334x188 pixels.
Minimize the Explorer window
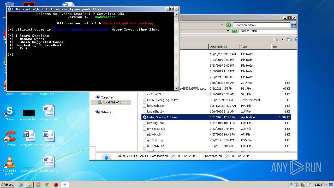click(285, 18)
